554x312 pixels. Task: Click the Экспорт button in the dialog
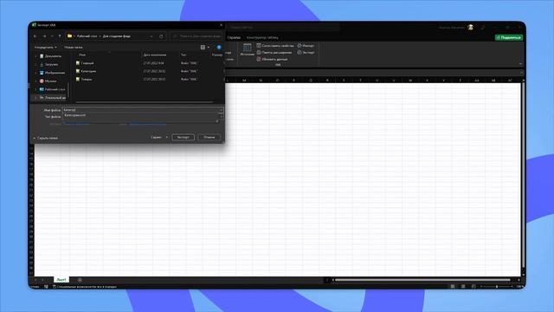point(183,137)
